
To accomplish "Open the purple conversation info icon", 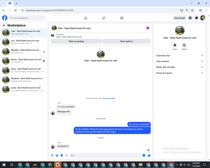I will point(148,28).
